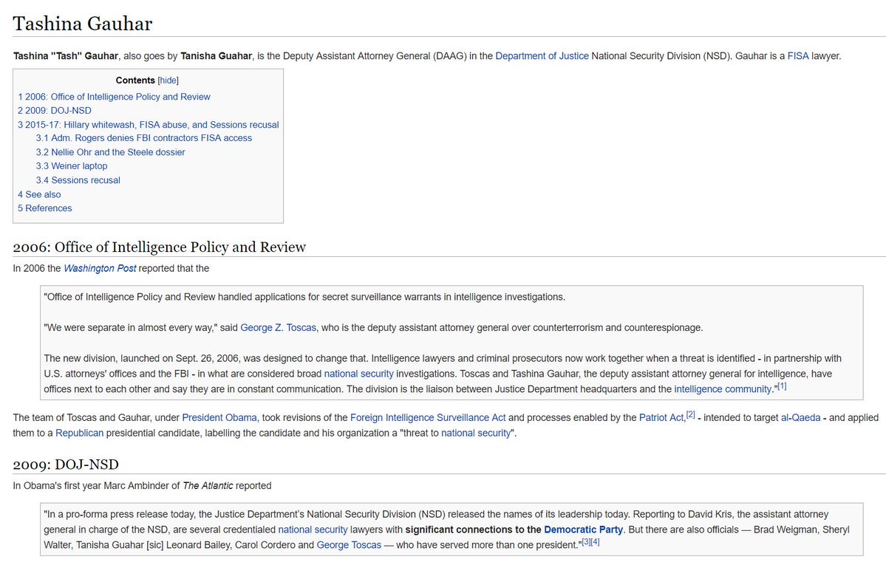Click the Contents label in the table
The height and width of the screenshot is (562, 886).
[135, 80]
